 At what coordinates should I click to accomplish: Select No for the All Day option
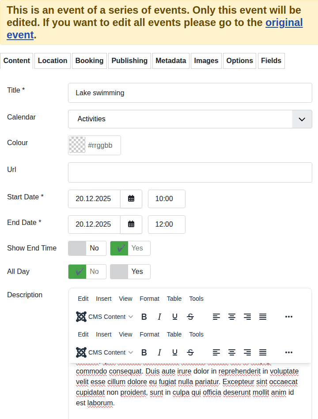[x=87, y=272]
